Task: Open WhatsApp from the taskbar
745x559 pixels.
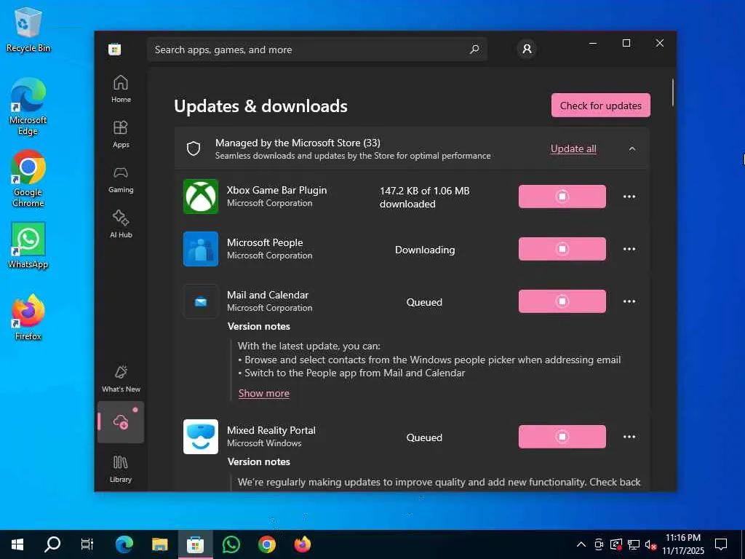Action: click(x=231, y=544)
